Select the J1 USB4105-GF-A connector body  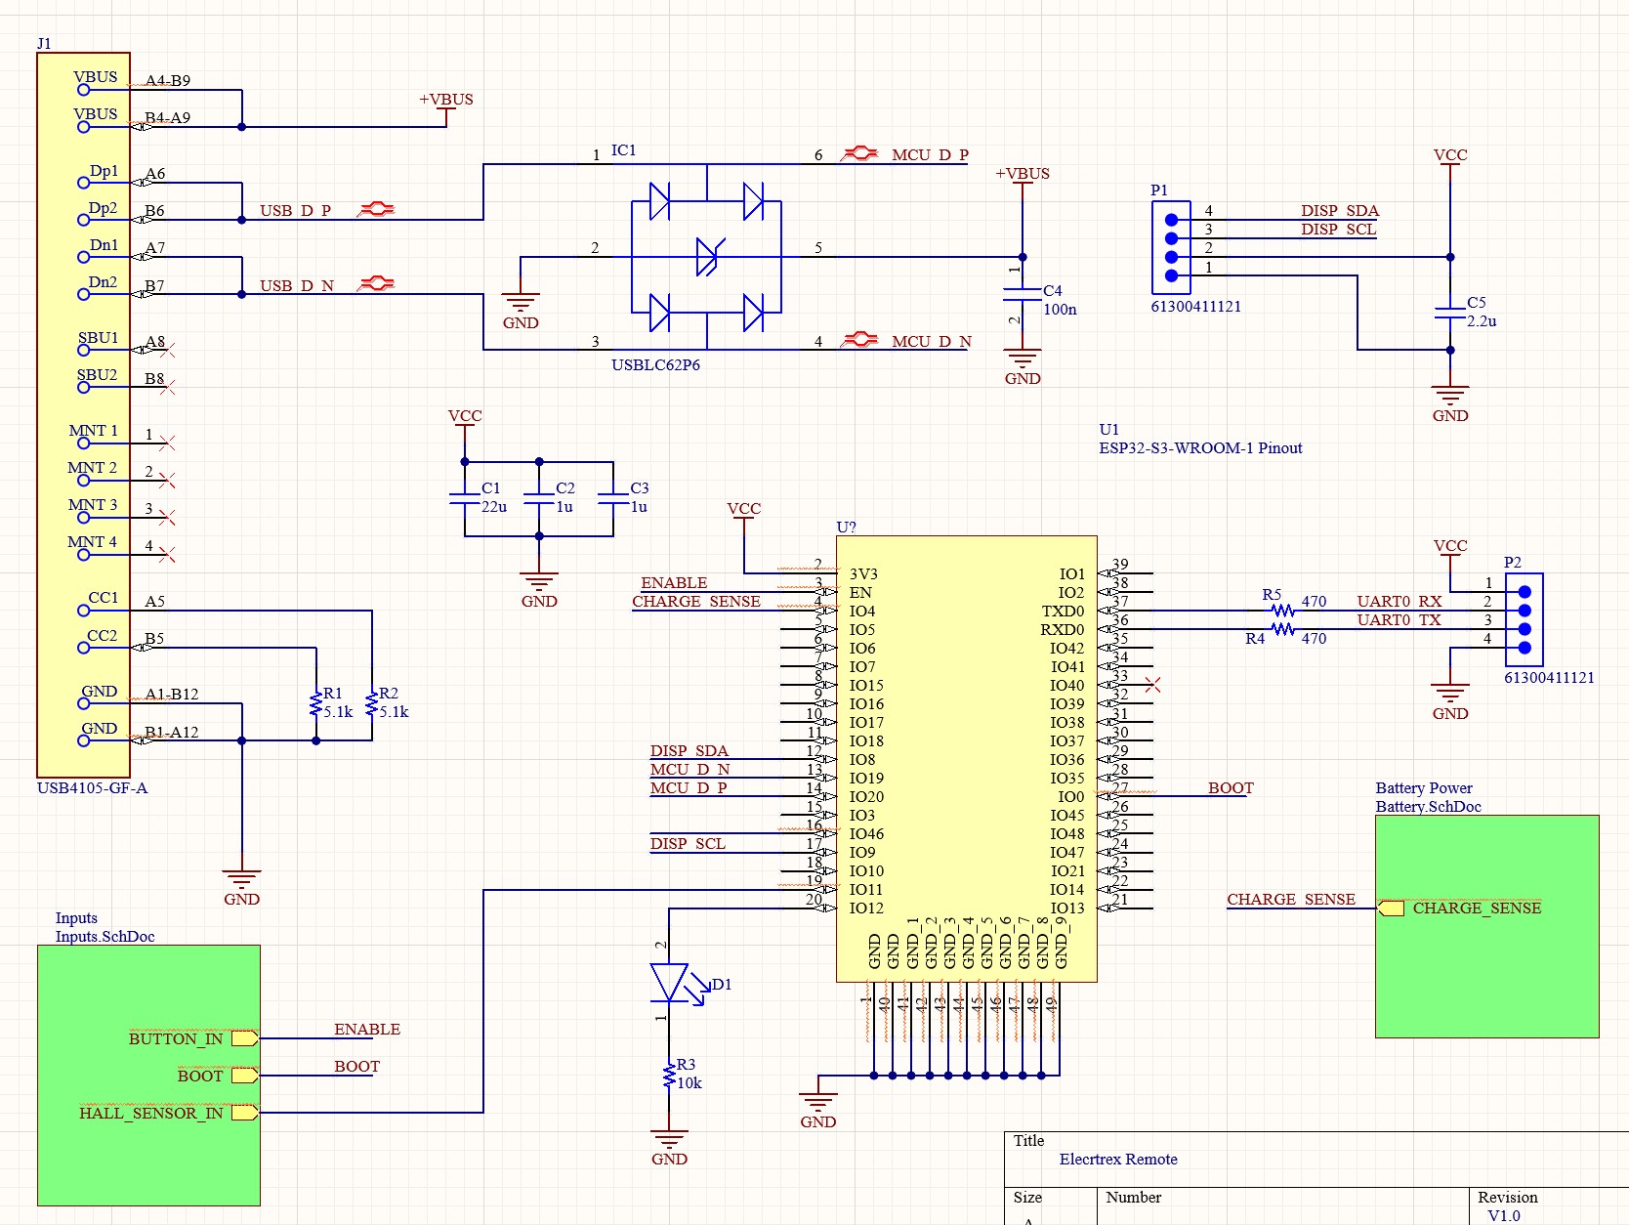pyautogui.click(x=83, y=415)
